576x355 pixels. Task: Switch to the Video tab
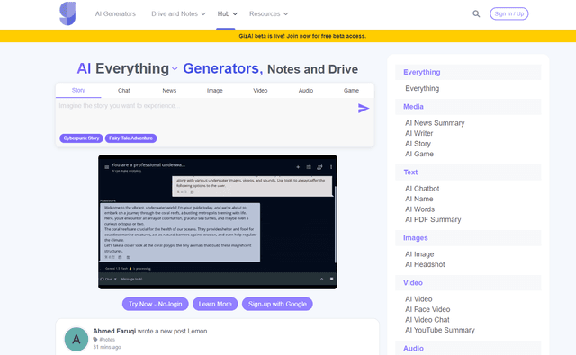[260, 91]
